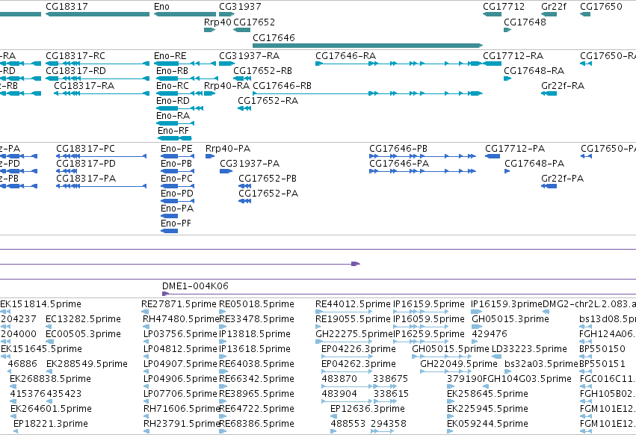636x435 pixels.
Task: Select the CG17648 gene label
Action: [525, 22]
